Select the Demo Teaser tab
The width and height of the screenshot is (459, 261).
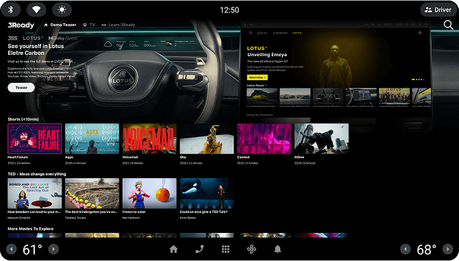point(60,25)
